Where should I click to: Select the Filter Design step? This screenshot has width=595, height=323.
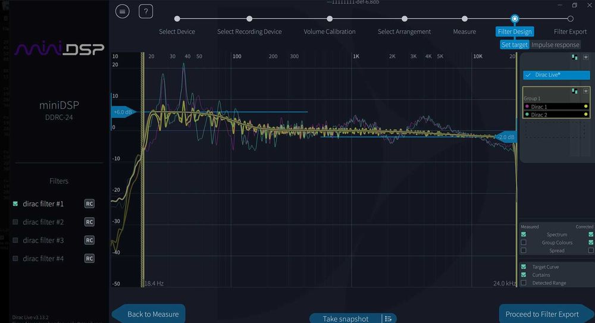coord(515,32)
